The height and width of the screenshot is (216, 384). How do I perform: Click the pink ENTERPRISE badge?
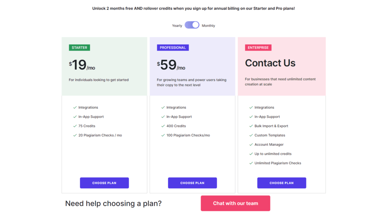[x=258, y=48]
